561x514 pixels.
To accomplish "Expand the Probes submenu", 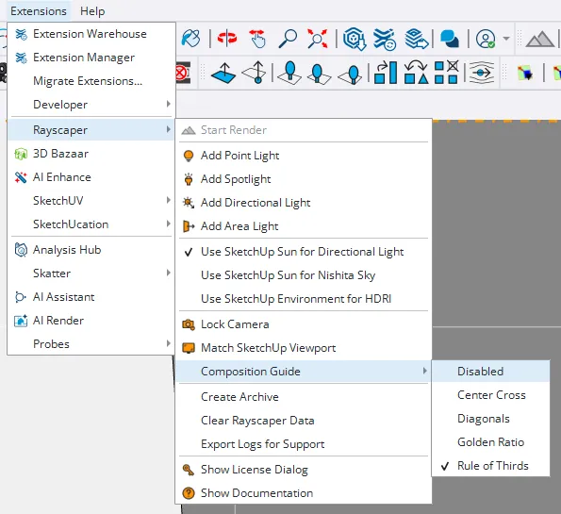I will (x=91, y=344).
